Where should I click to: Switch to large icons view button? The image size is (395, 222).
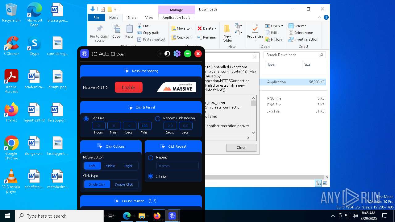tap(325, 183)
